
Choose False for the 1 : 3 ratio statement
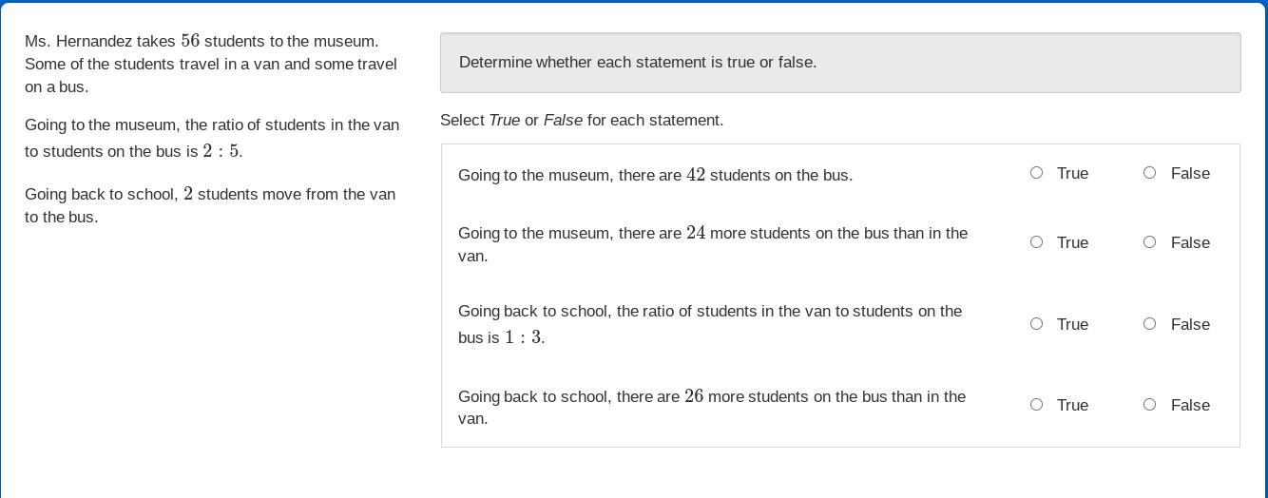(x=1149, y=324)
